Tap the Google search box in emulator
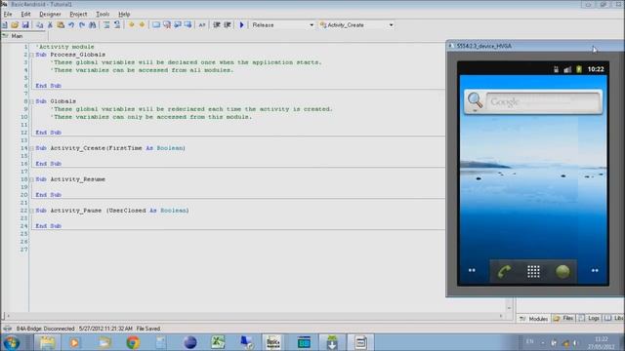This screenshot has width=625, height=351. point(543,101)
